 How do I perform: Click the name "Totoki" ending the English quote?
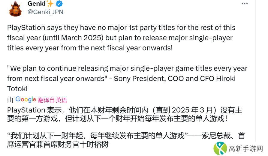(x=17, y=89)
